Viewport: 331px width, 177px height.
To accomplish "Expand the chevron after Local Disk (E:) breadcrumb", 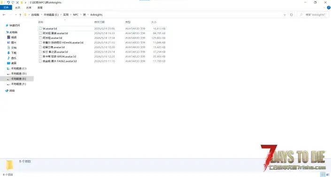I will (61, 15).
